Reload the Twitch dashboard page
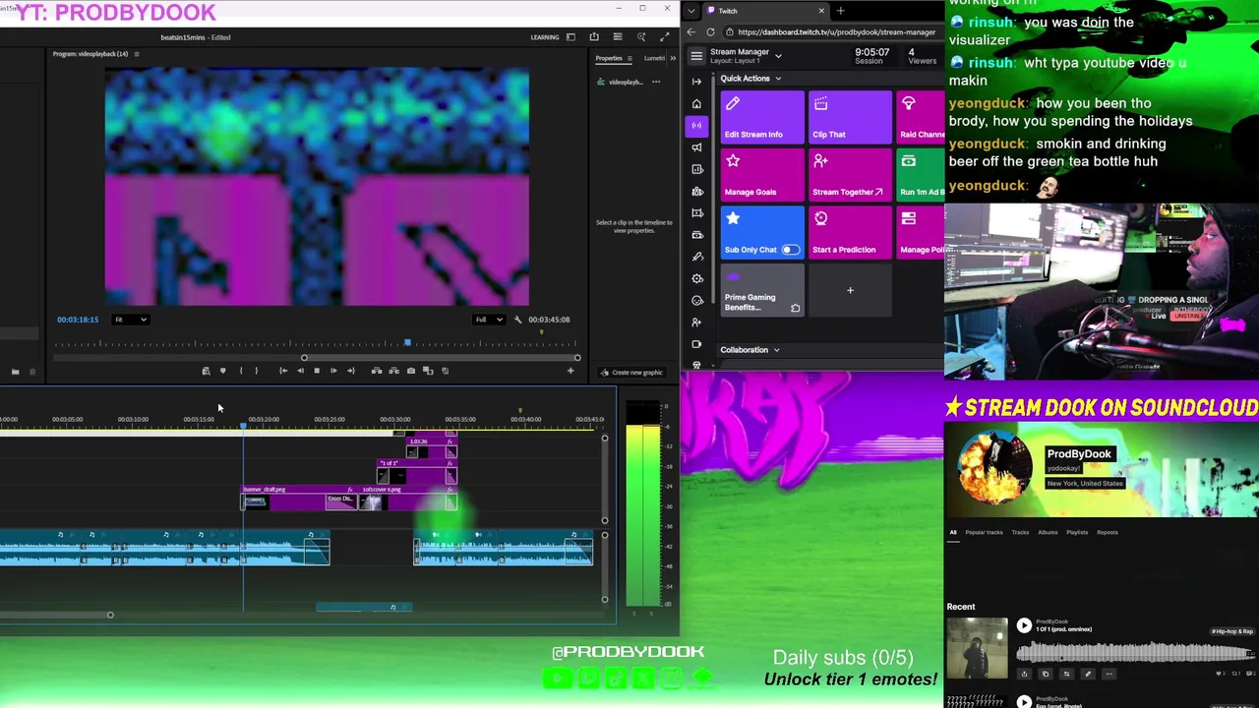This screenshot has width=1259, height=708. pyautogui.click(x=711, y=31)
